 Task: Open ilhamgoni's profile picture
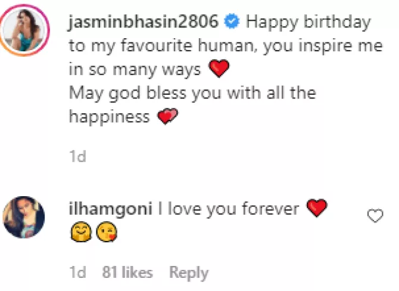coord(24,217)
